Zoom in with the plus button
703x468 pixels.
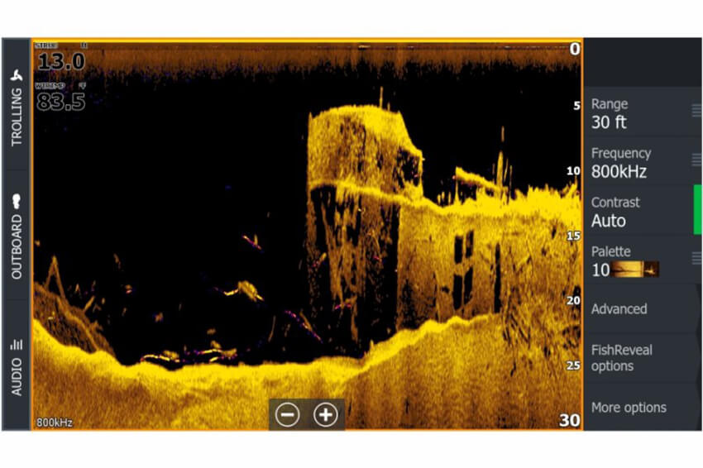point(326,414)
